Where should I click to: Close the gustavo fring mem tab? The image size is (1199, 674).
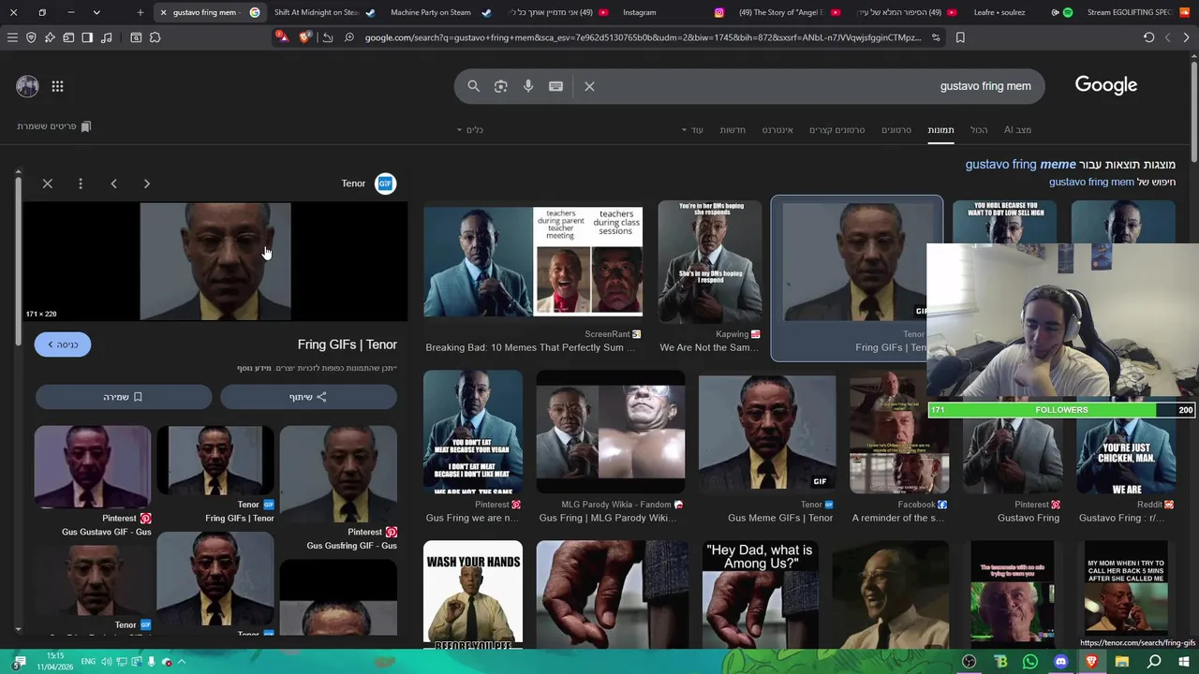(163, 12)
